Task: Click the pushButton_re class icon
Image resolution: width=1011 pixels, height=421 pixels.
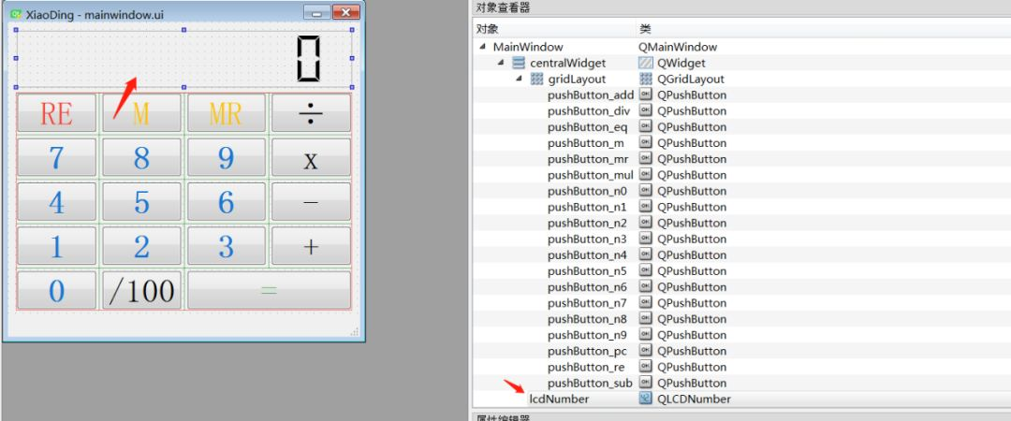Action: (645, 367)
